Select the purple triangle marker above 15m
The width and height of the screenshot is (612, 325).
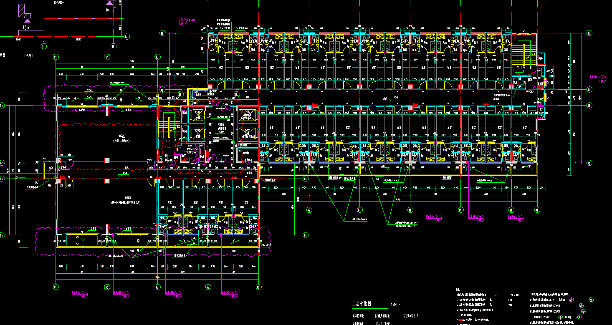[27, 20]
